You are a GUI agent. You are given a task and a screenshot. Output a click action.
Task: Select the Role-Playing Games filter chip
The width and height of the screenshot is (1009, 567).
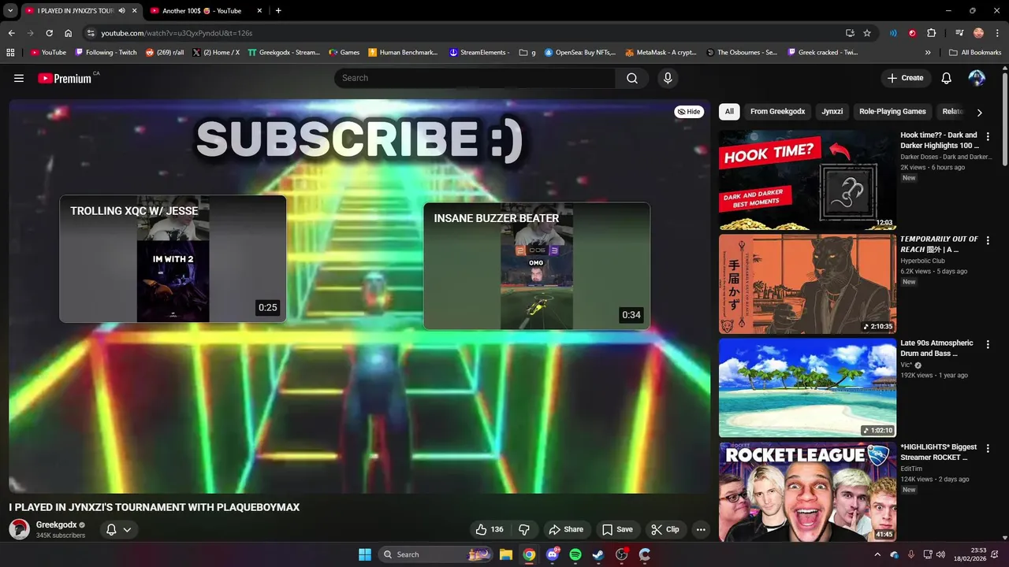tap(892, 112)
